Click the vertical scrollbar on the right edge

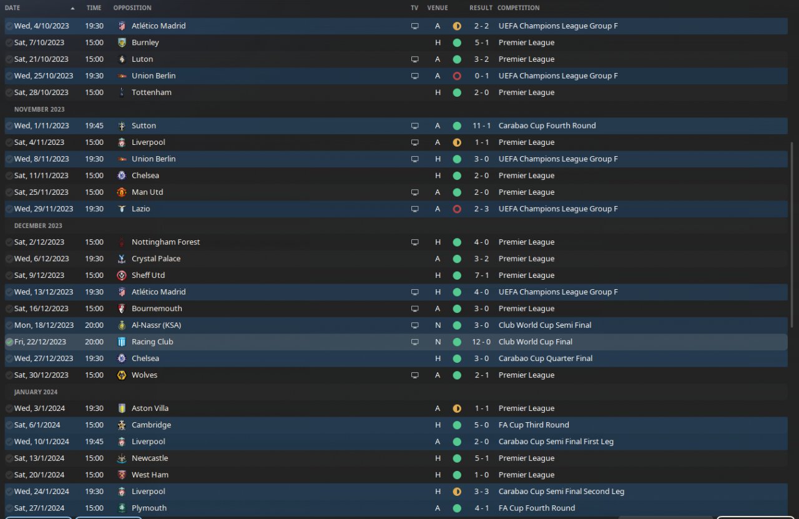(792, 250)
